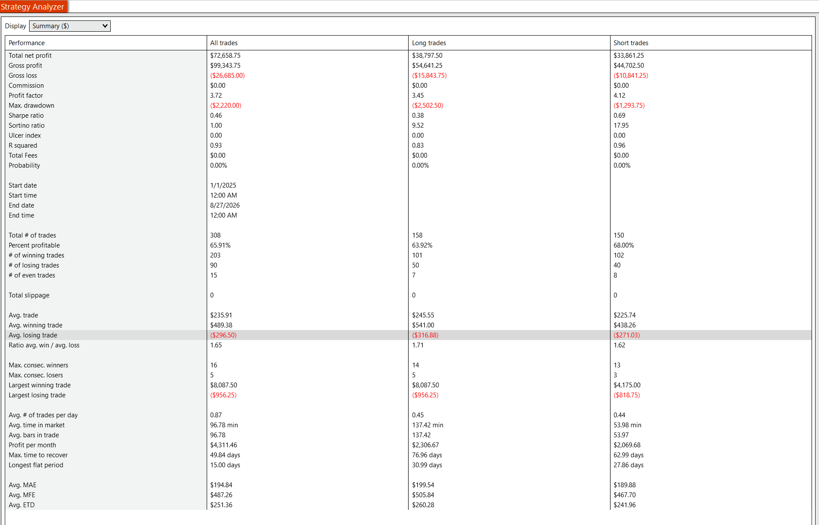Select the Total net profit row label
This screenshot has height=525, width=819.
coord(30,56)
